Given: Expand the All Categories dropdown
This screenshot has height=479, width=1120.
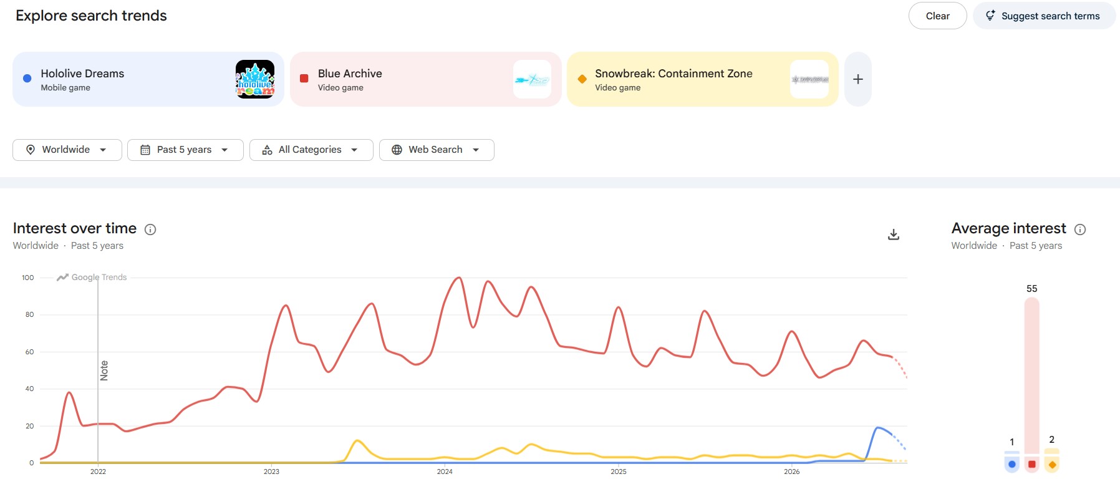Looking at the screenshot, I should tap(311, 150).
